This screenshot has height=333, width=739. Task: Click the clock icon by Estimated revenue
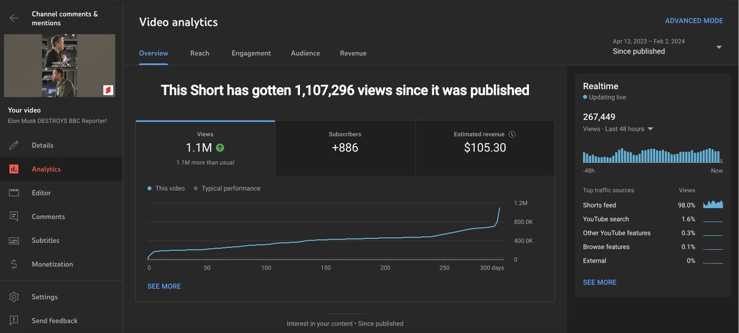coord(512,134)
